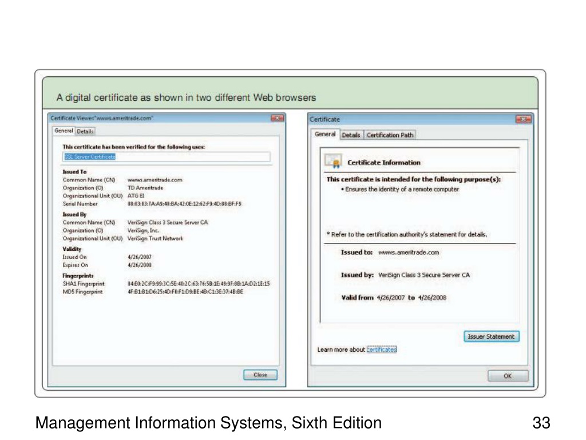Click the Valid from date 4/26/2007 in Certificate dialog
The image size is (586, 440).
pyautogui.click(x=390, y=298)
